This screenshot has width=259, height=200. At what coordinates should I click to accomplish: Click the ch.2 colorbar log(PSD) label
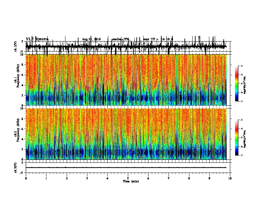[x=245, y=139]
